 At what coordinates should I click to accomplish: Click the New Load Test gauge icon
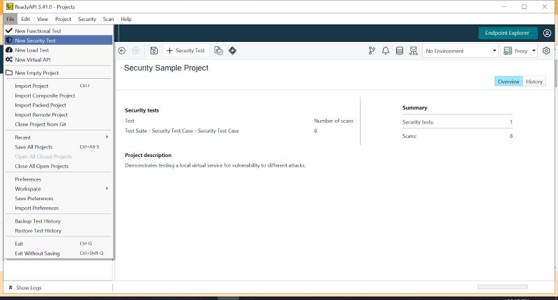pos(9,50)
